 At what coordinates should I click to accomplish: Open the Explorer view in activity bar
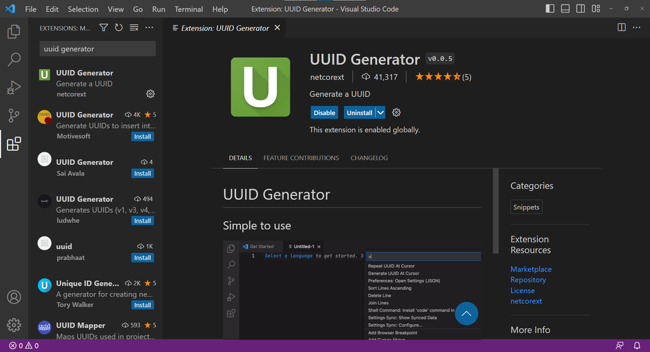point(14,32)
